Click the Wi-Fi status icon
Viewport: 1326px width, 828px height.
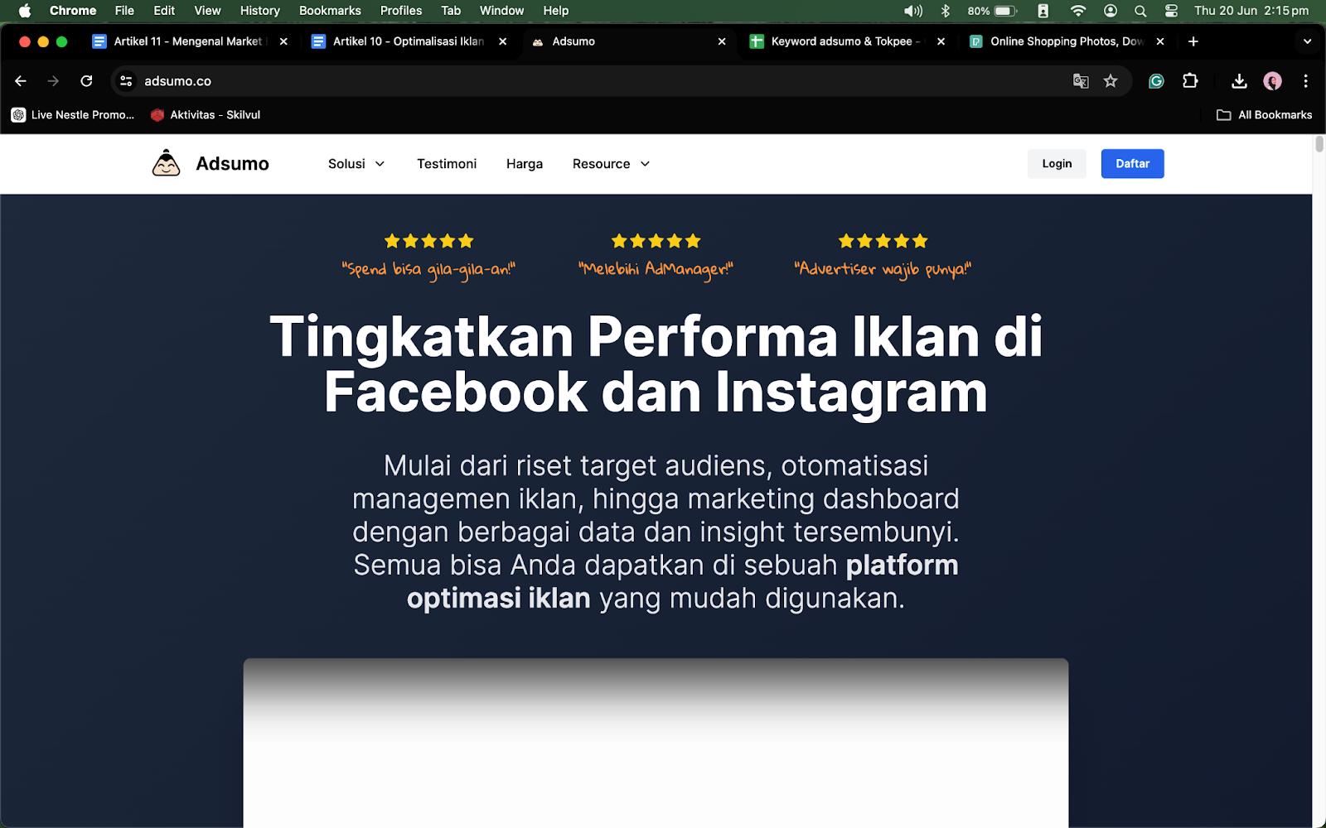coord(1077,11)
